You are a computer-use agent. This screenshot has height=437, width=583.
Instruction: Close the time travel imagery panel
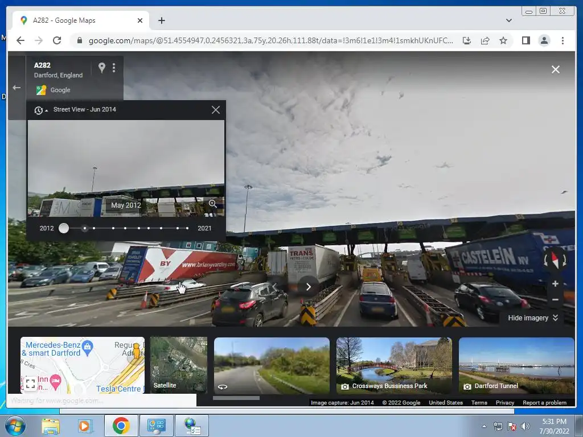click(216, 110)
